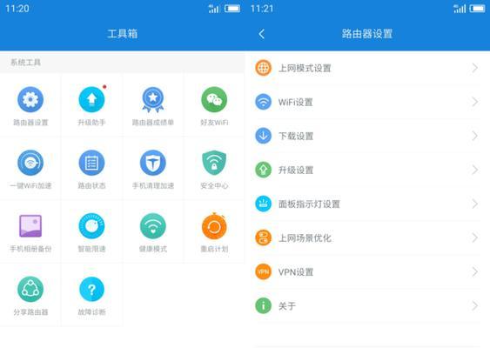The width and height of the screenshot is (490, 348).
Task: Go back using the header arrow
Action: click(x=262, y=34)
